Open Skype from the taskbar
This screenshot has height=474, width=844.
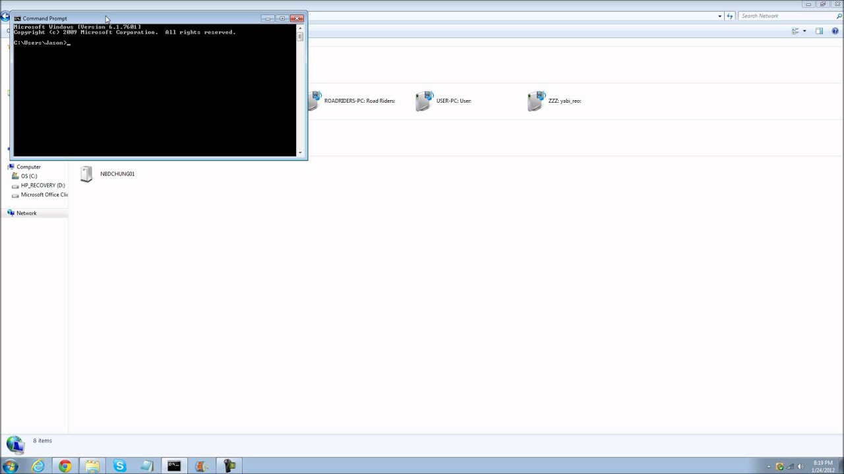point(119,465)
